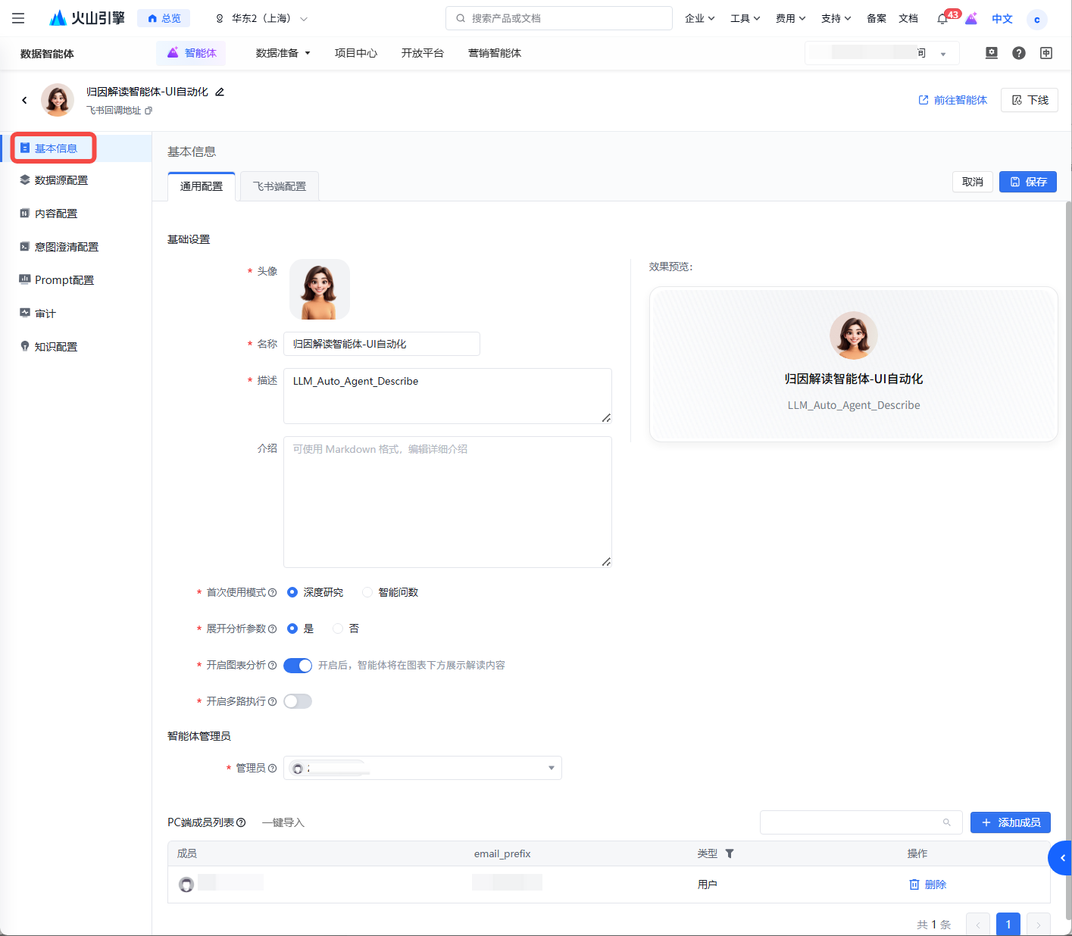This screenshot has width=1072, height=936.
Task: Click the rightmost square icon in toolbar
Action: click(x=1046, y=53)
